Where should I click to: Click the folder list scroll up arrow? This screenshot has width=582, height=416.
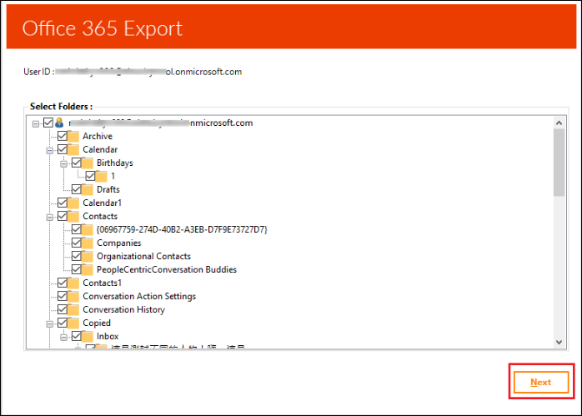tap(559, 123)
